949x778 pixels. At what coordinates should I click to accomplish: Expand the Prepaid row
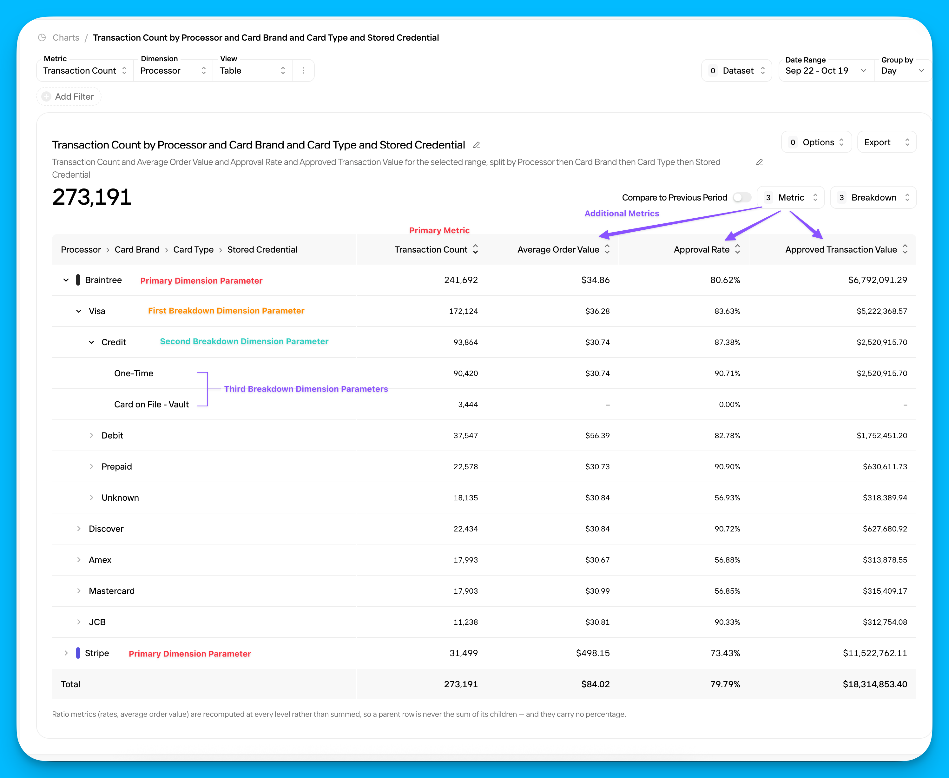(91, 466)
